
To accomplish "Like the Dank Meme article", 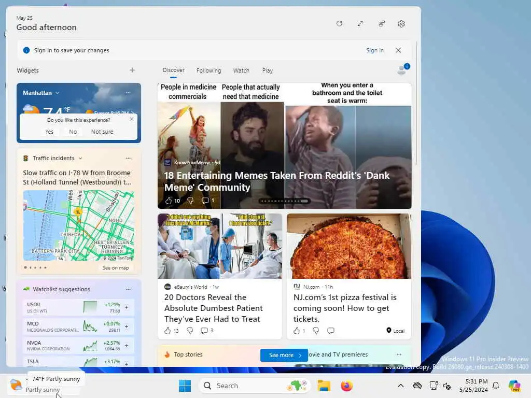I will click(x=169, y=201).
